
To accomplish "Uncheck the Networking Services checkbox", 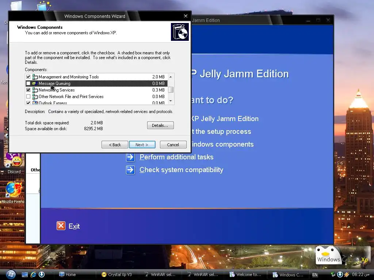I will (x=28, y=90).
